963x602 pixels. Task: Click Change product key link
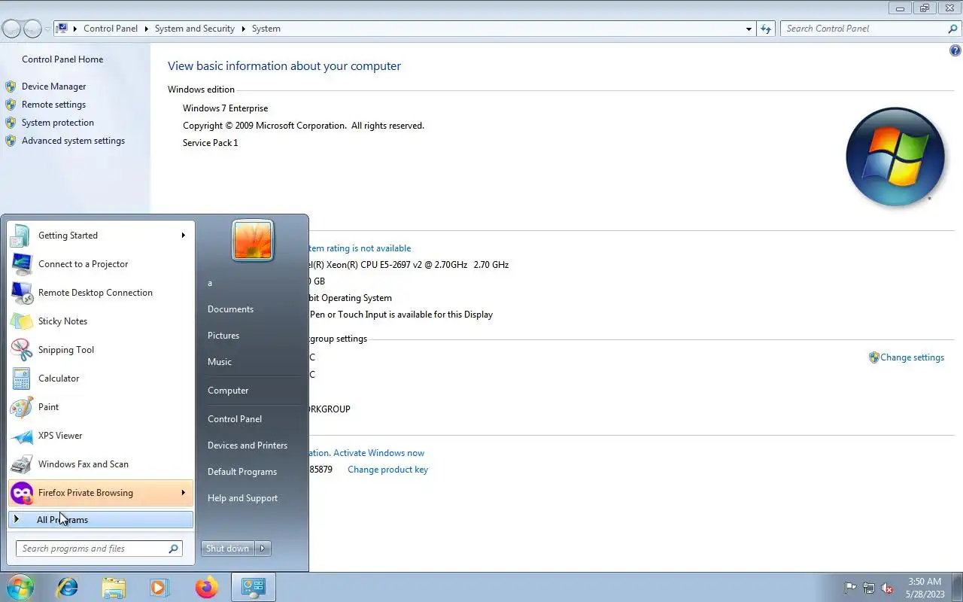(x=387, y=470)
